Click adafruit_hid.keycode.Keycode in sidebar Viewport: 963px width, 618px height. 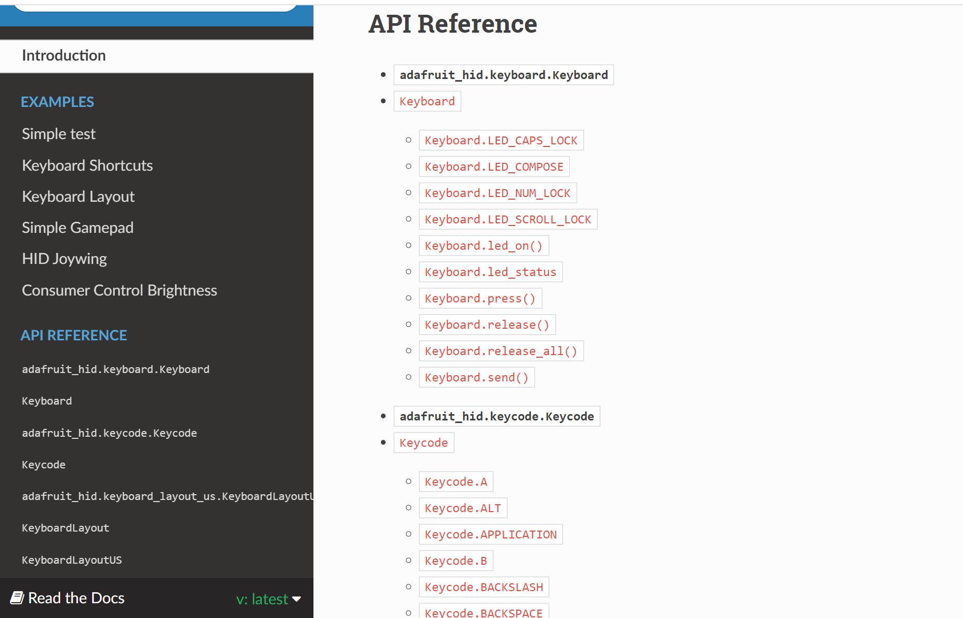click(110, 433)
